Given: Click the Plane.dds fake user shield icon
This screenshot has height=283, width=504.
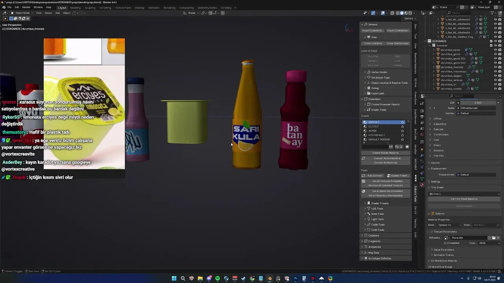Looking at the screenshot, I should point(489,238).
